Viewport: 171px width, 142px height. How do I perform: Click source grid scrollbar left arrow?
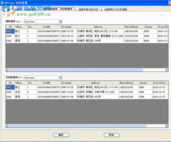tap(8, 70)
